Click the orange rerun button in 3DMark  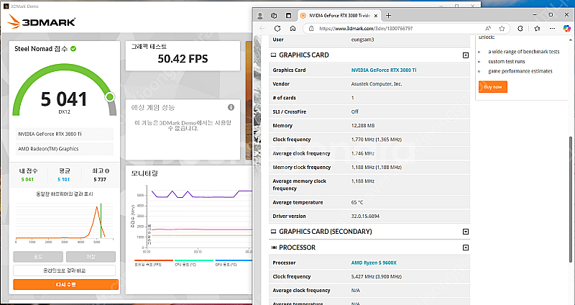point(66,284)
